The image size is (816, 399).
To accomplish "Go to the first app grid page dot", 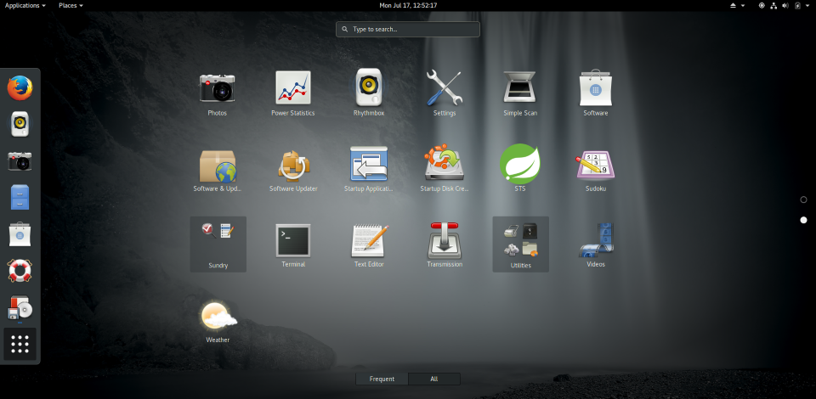I will pyautogui.click(x=803, y=199).
